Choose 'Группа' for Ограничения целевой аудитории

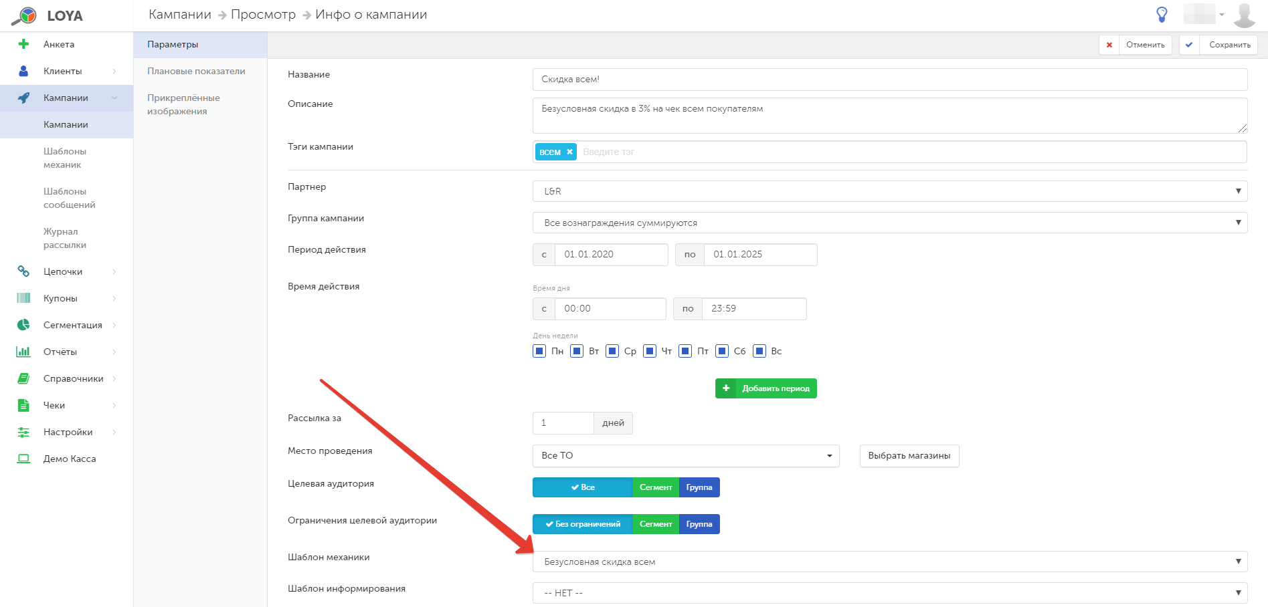tap(699, 524)
